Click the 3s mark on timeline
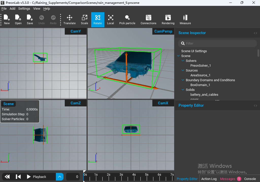 click(121, 175)
